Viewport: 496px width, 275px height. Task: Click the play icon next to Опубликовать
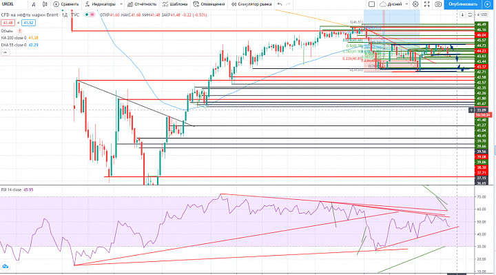pos(487,4)
